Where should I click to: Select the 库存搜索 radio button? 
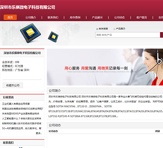pyautogui.click(x=97, y=29)
